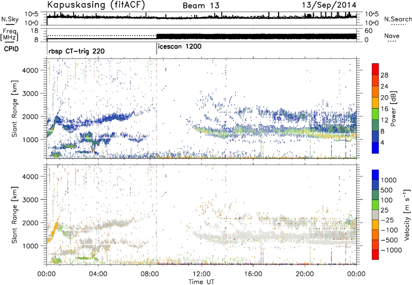The height and width of the screenshot is (285, 412).
Task: Click the Nave legend label
Action: point(392,35)
